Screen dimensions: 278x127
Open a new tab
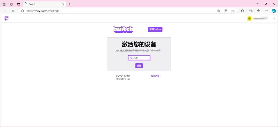tap(70, 4)
